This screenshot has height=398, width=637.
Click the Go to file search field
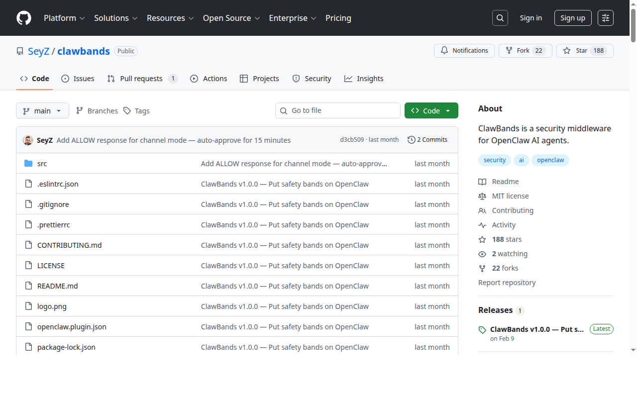338,110
